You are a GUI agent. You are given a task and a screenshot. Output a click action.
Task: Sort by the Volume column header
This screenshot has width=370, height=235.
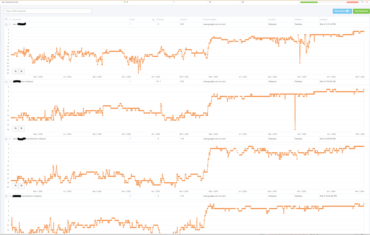[184, 19]
